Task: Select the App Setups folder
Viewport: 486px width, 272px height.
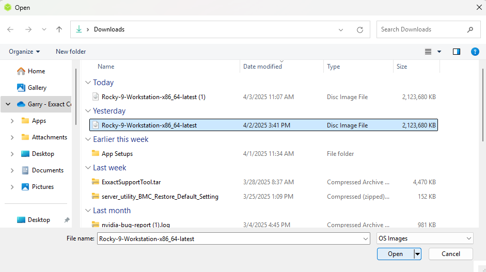Action: pyautogui.click(x=263, y=154)
